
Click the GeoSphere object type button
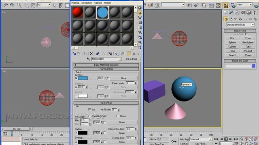(x=248, y=42)
